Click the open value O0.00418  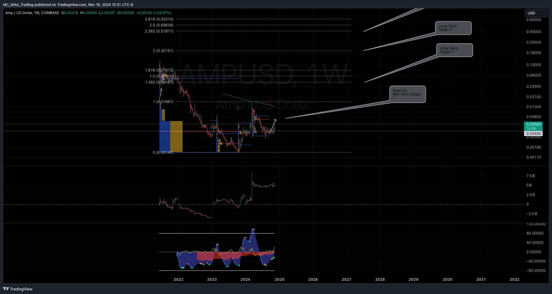(70, 13)
